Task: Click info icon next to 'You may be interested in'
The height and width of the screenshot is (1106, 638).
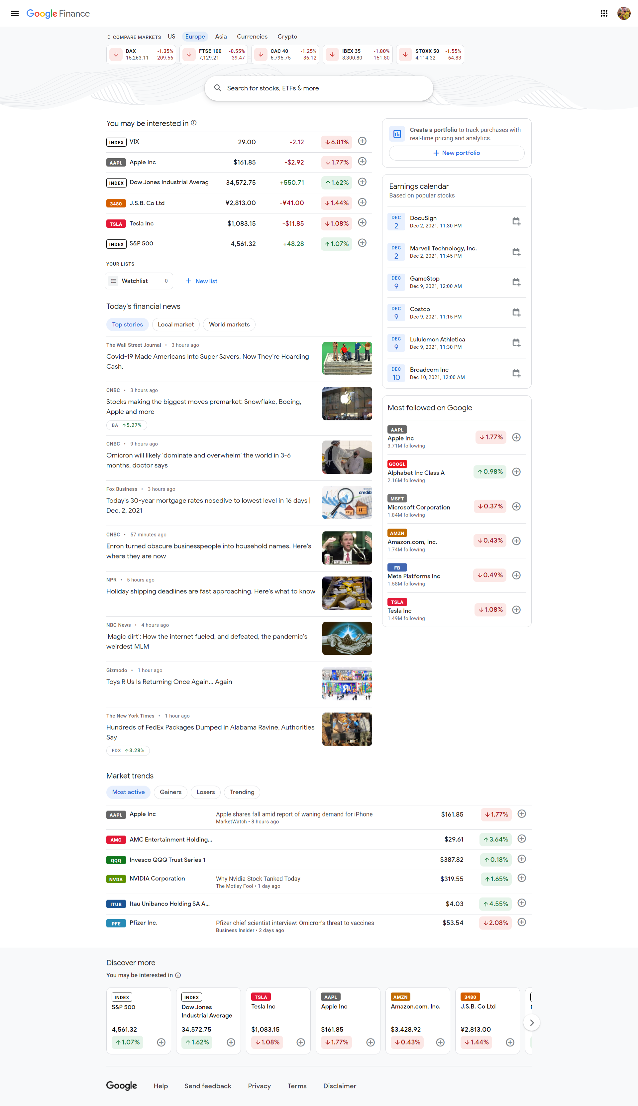Action: coord(194,123)
